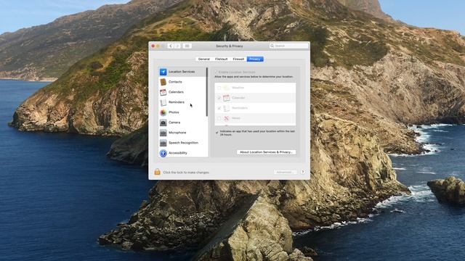Click the Contacts book icon
The height and width of the screenshot is (261, 465).
163,82
